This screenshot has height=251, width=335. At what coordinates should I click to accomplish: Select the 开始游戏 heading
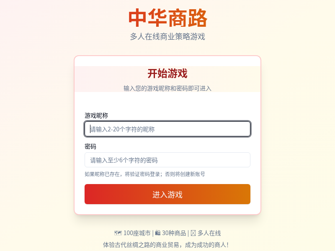point(167,74)
